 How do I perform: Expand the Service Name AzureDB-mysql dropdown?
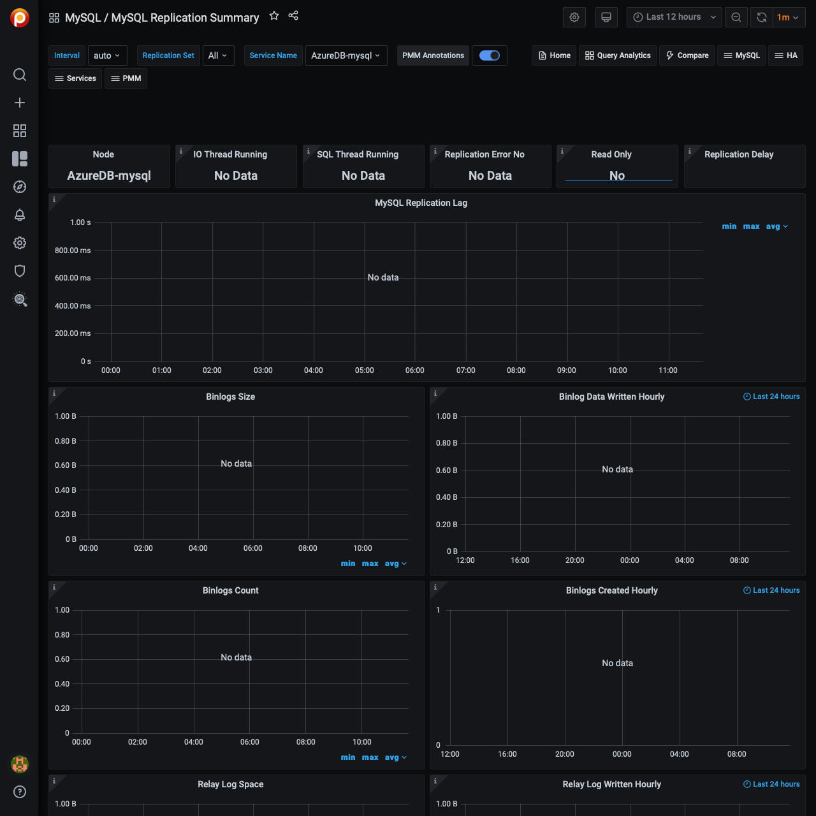point(346,55)
